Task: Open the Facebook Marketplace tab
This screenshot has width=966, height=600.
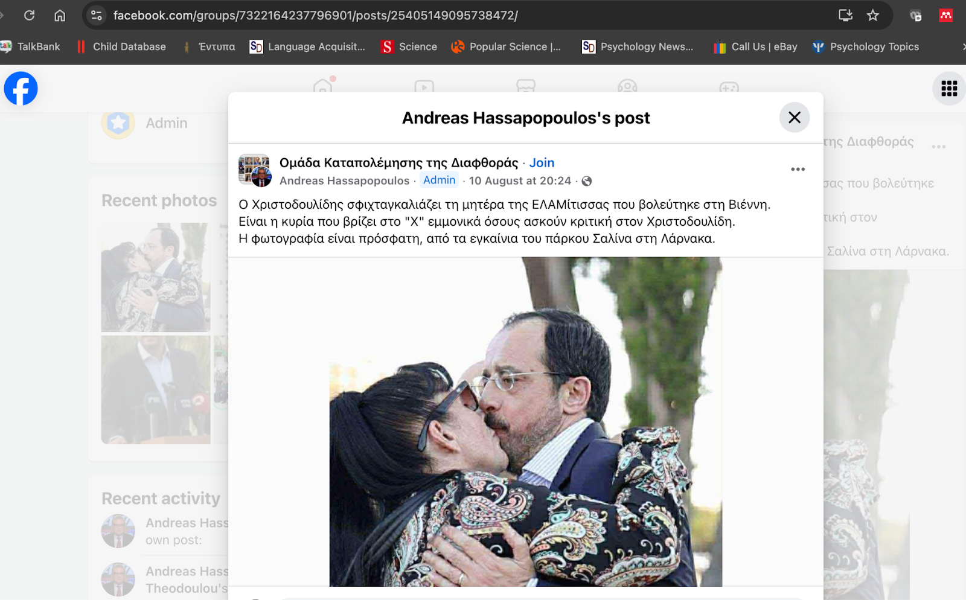Action: tap(526, 86)
